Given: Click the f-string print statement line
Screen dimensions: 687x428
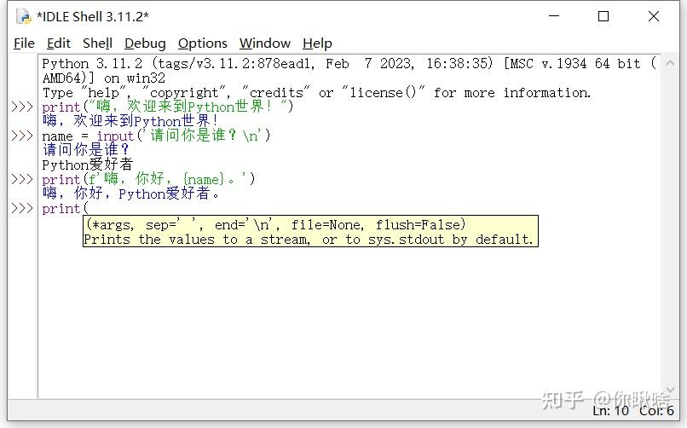Looking at the screenshot, I should pyautogui.click(x=148, y=179).
